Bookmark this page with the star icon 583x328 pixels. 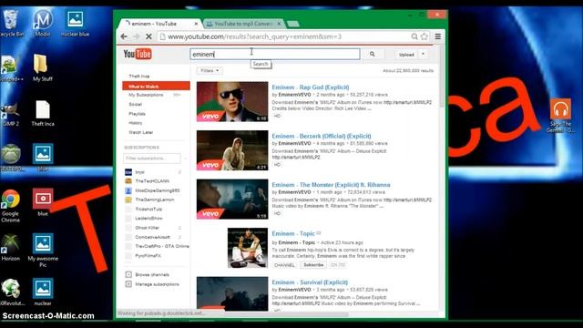[x=424, y=36]
